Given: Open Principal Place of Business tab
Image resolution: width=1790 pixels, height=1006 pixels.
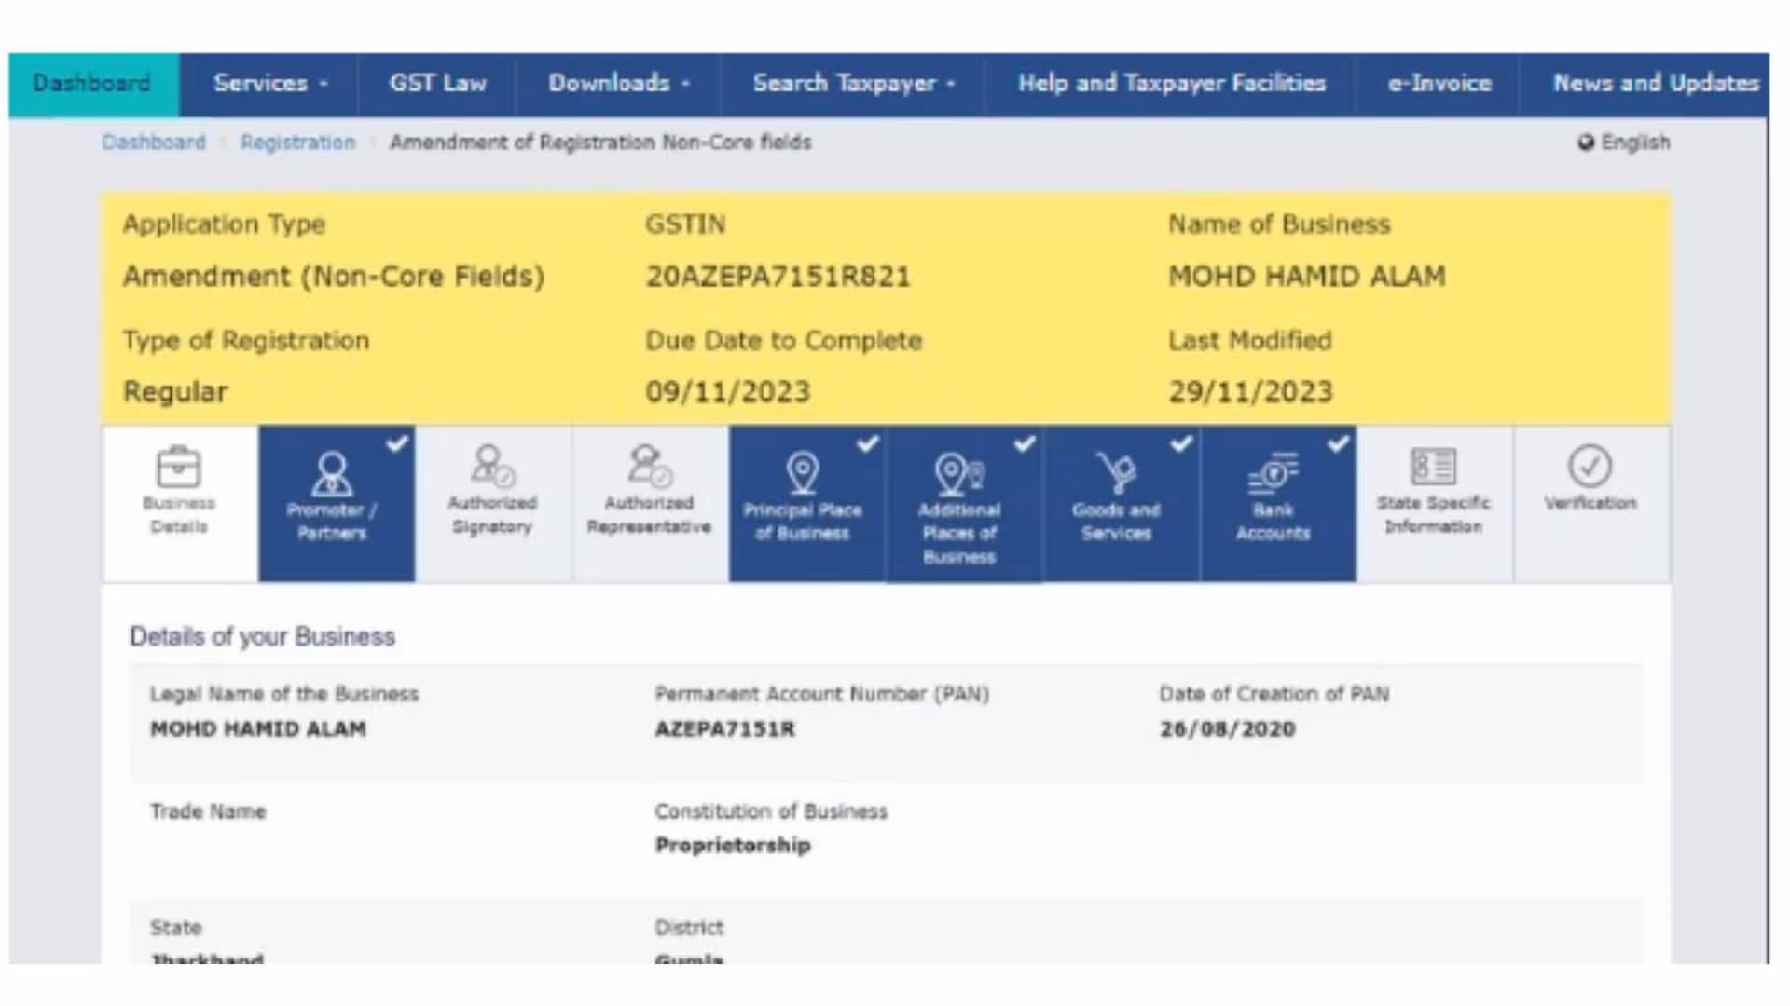Looking at the screenshot, I should point(807,504).
